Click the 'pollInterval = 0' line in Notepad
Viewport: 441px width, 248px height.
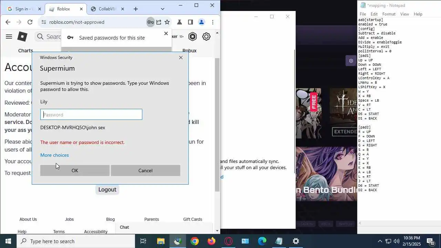(375, 51)
